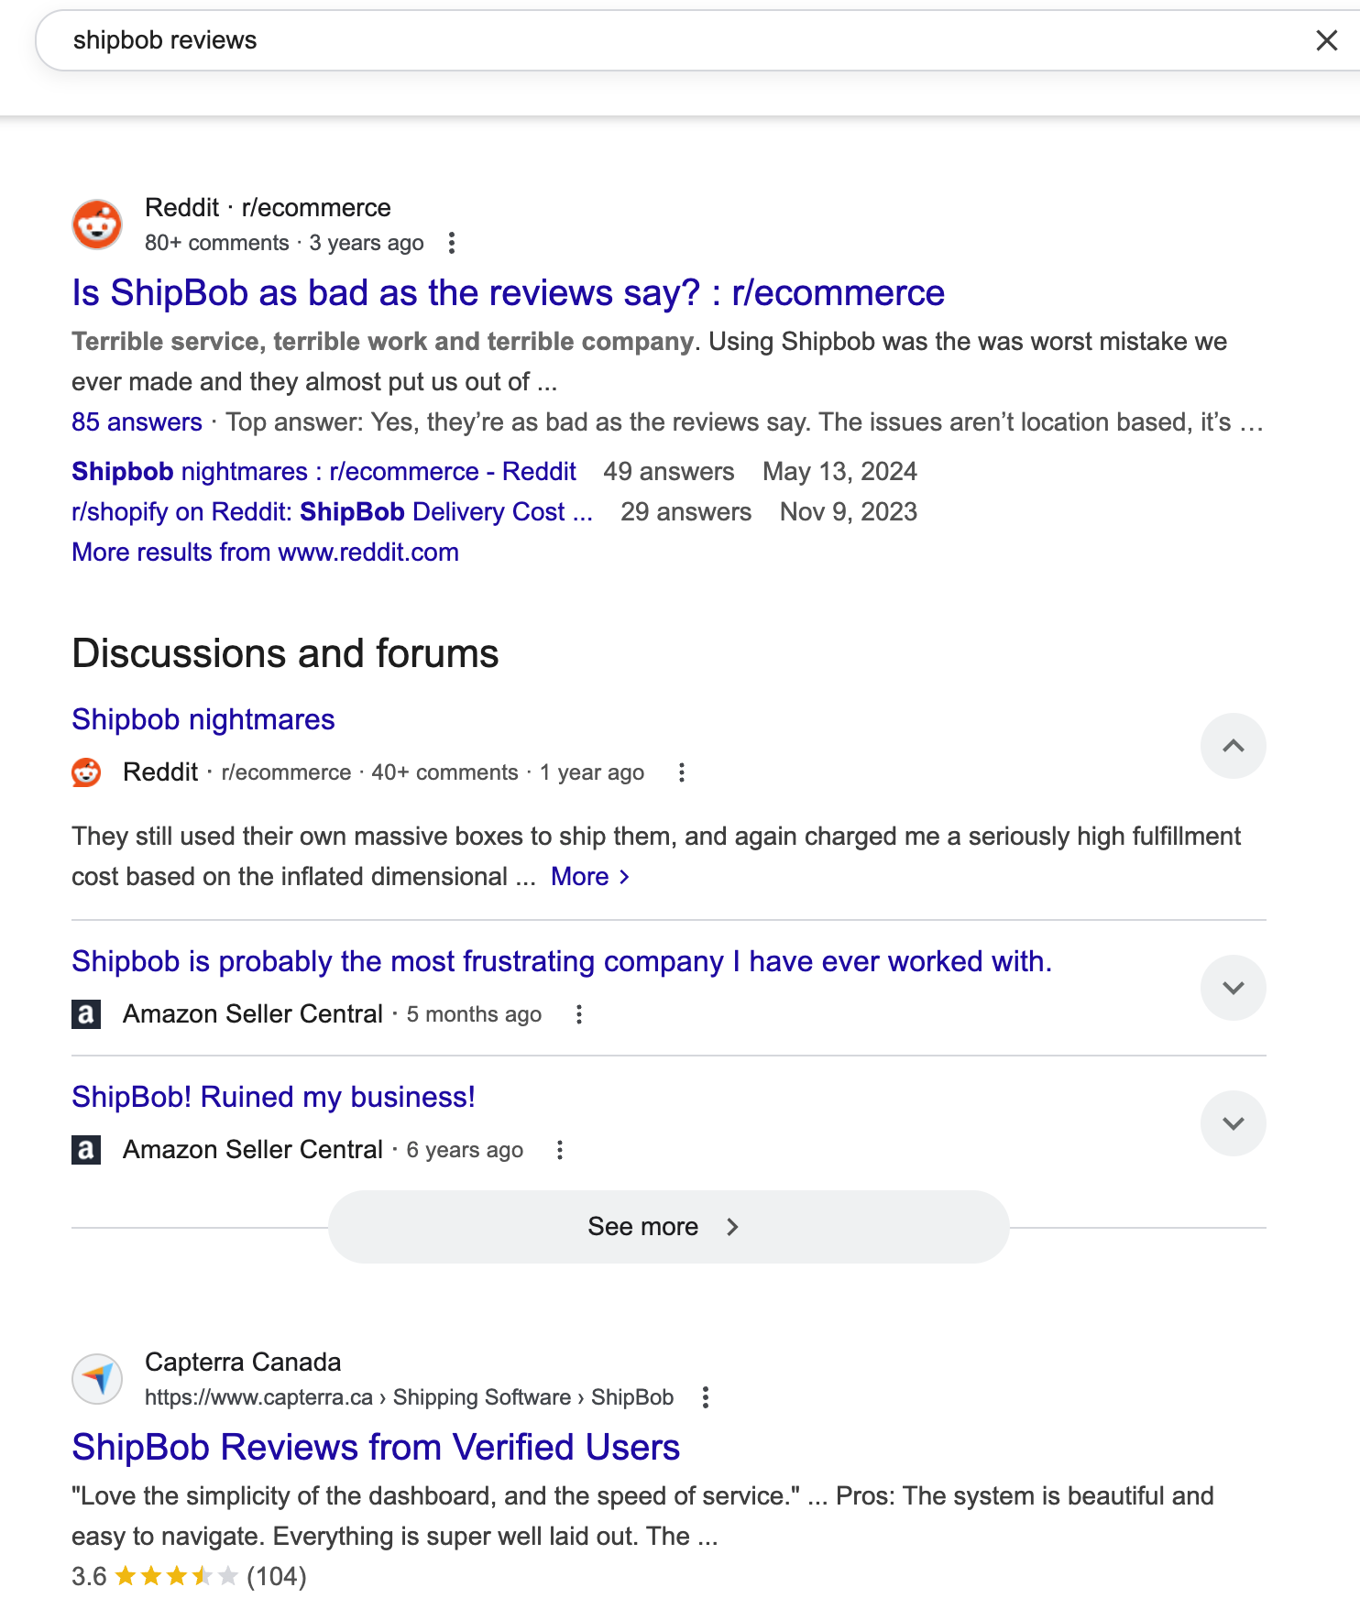Click 'More results from www.reddit.com'
The height and width of the screenshot is (1620, 1360).
(x=265, y=553)
